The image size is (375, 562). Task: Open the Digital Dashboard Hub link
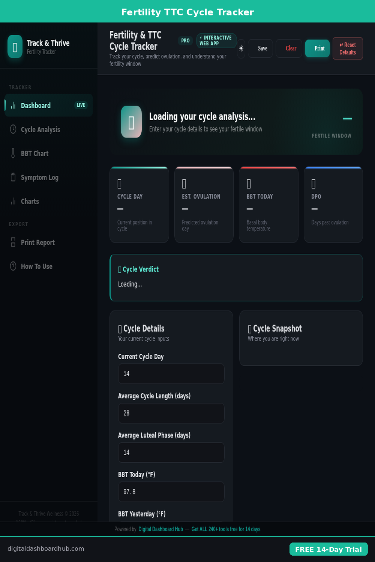click(x=160, y=529)
